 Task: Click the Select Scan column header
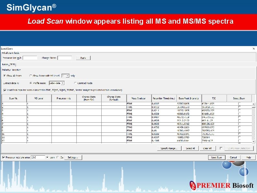point(239,98)
